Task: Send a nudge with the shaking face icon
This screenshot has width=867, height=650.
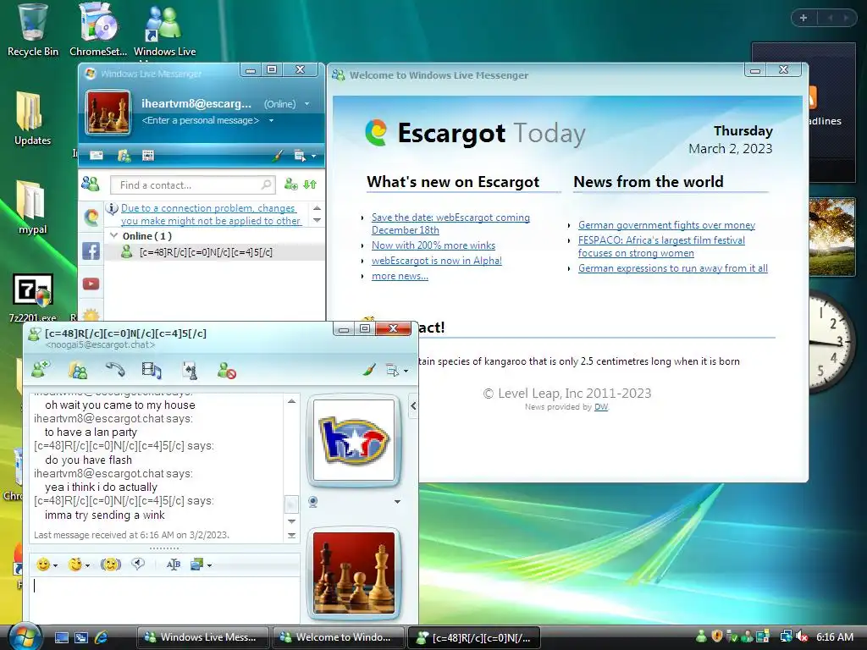Action: [111, 565]
